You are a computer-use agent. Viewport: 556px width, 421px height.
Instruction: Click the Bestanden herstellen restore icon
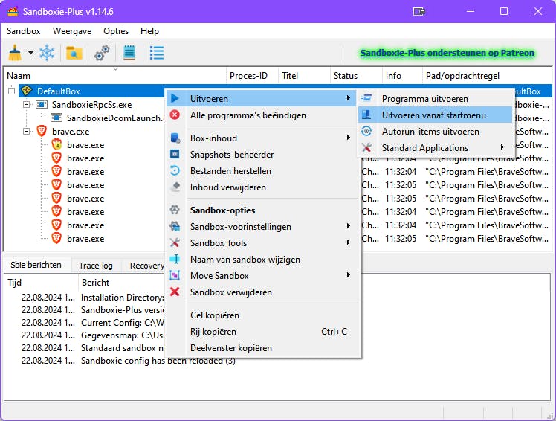click(175, 171)
